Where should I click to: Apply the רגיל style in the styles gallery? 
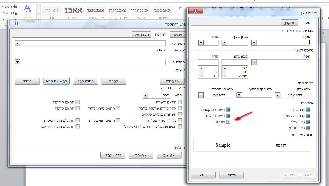tap(140, 12)
